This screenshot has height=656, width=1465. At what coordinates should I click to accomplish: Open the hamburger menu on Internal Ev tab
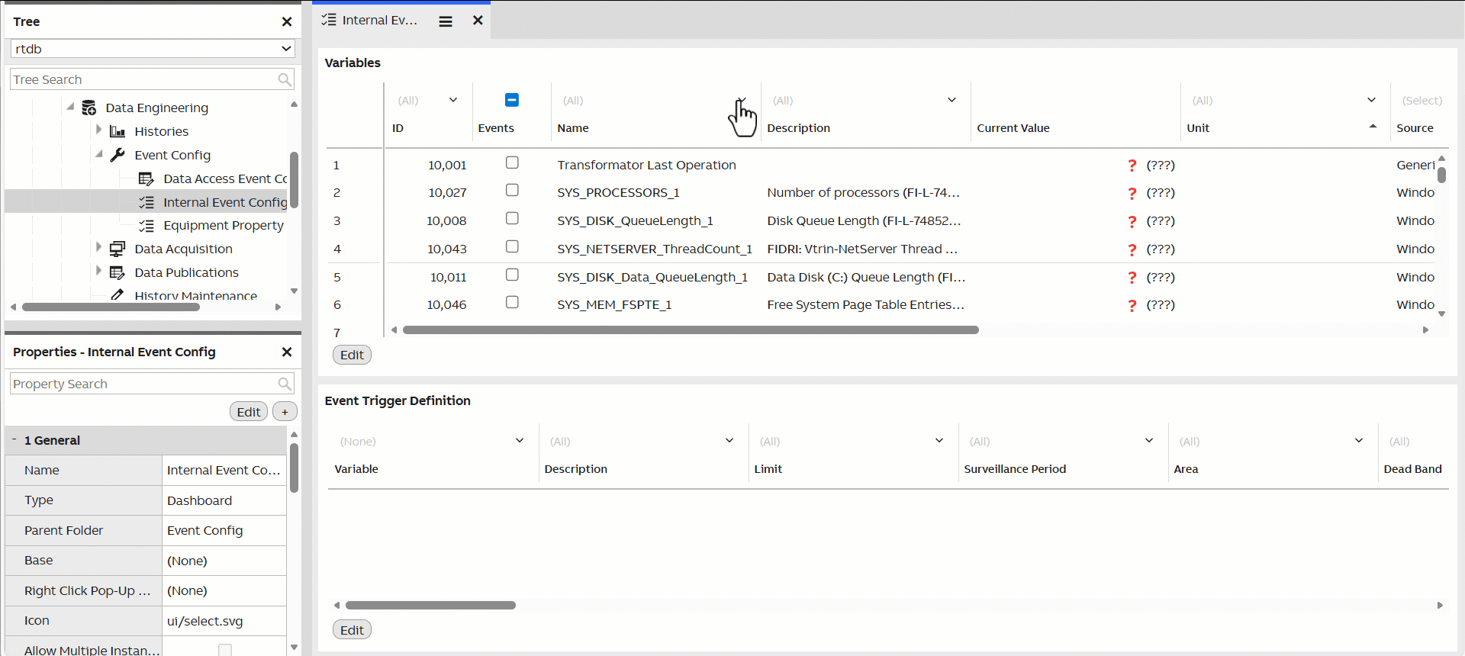(x=446, y=21)
